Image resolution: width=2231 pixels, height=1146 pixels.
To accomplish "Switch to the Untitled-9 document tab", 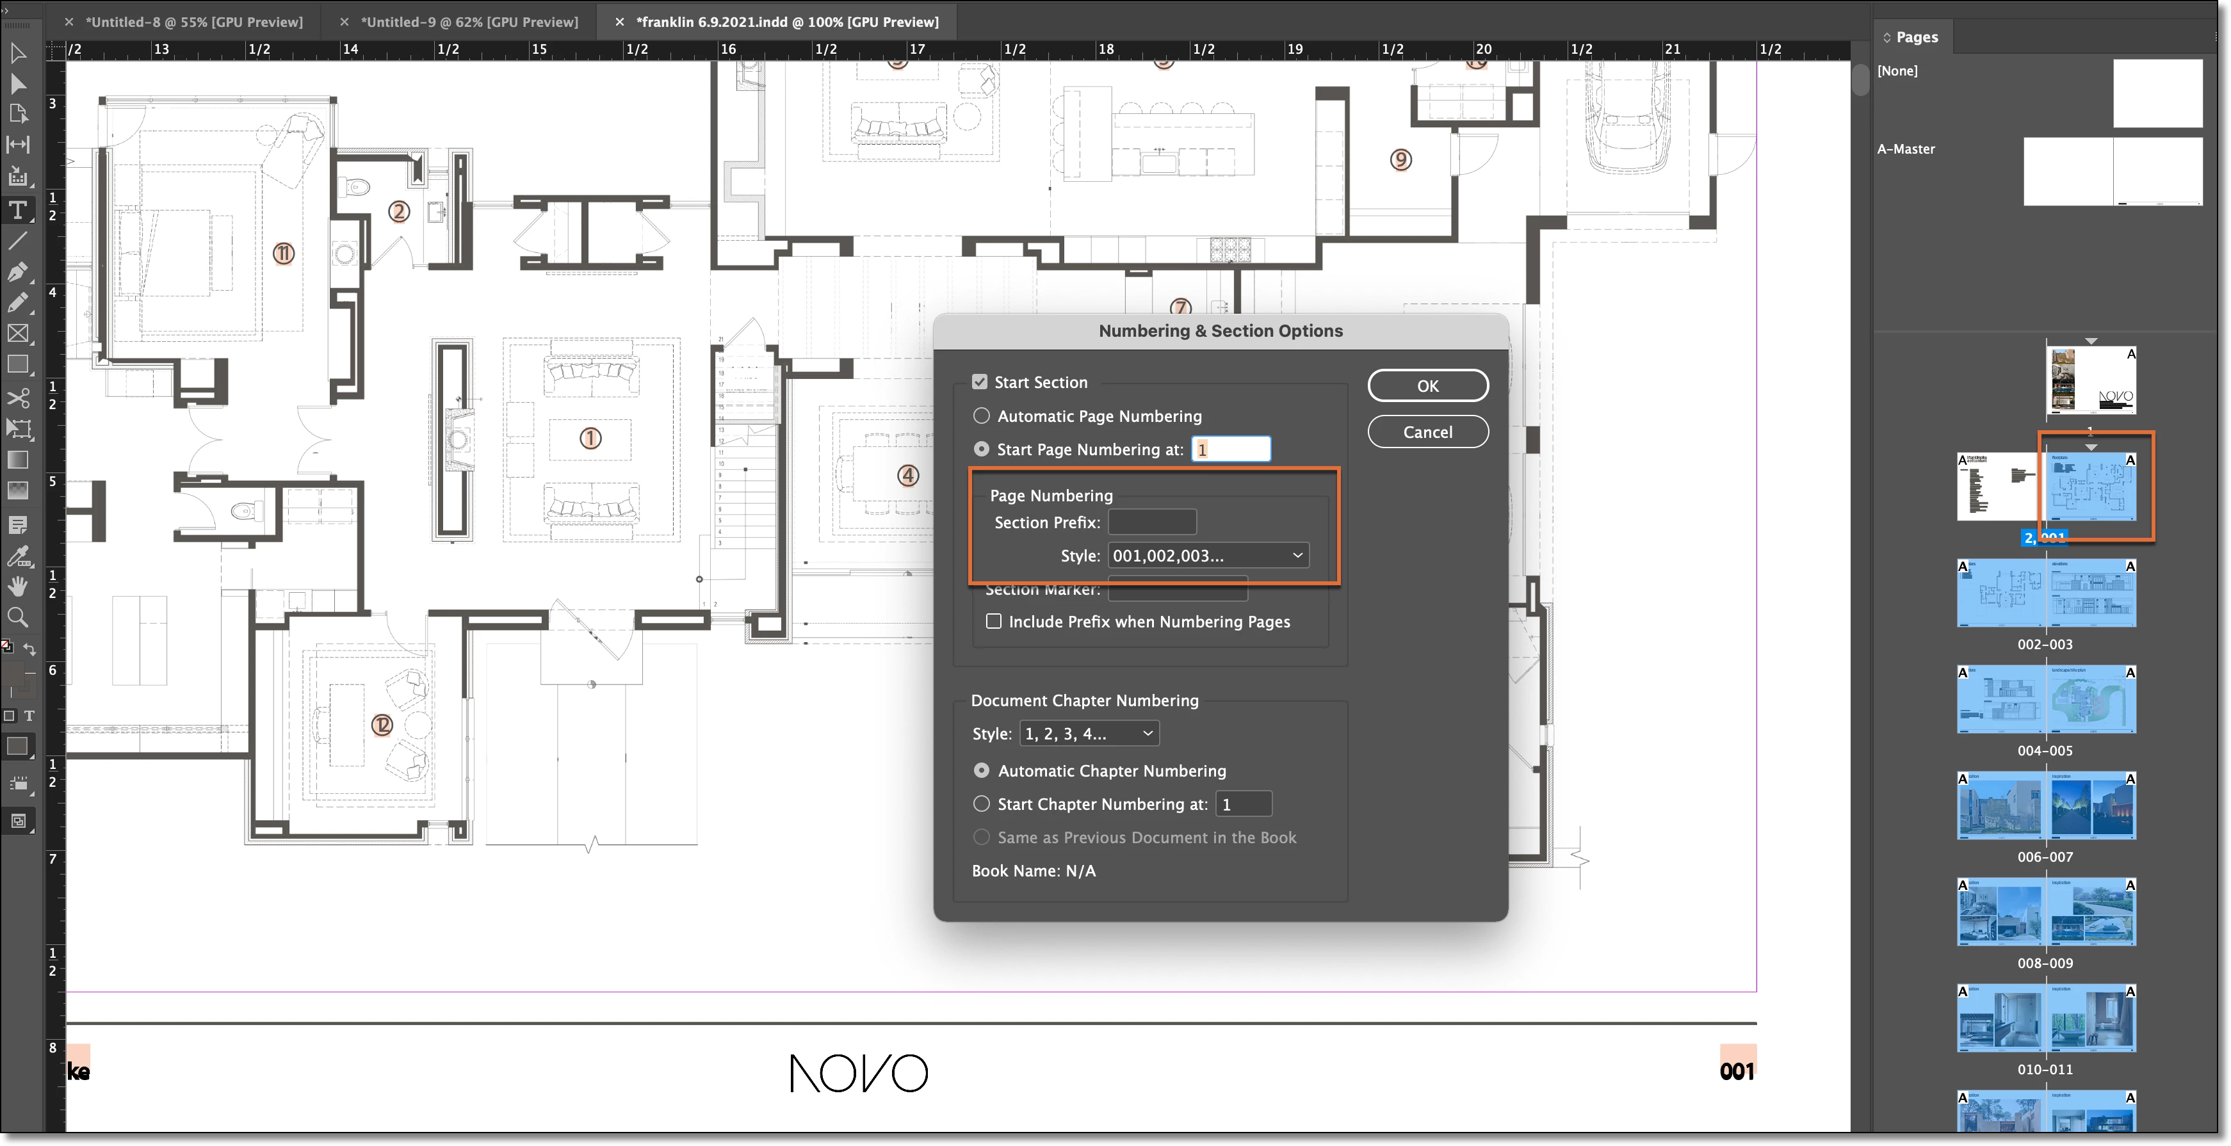I will tap(469, 22).
